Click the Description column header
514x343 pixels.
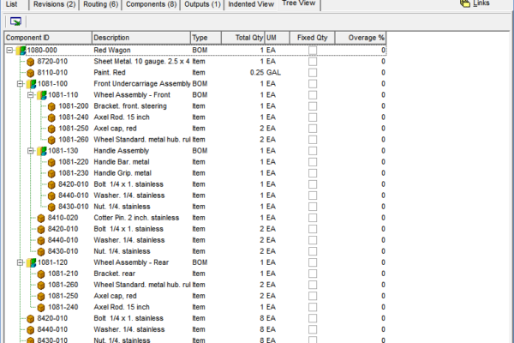click(141, 38)
